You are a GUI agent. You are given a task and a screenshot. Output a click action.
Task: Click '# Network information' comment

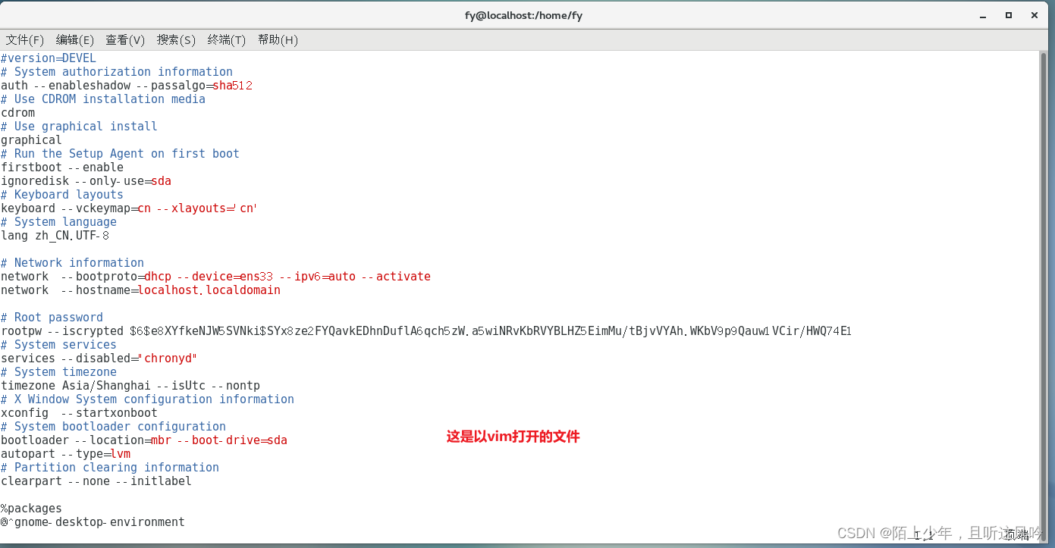(x=72, y=263)
